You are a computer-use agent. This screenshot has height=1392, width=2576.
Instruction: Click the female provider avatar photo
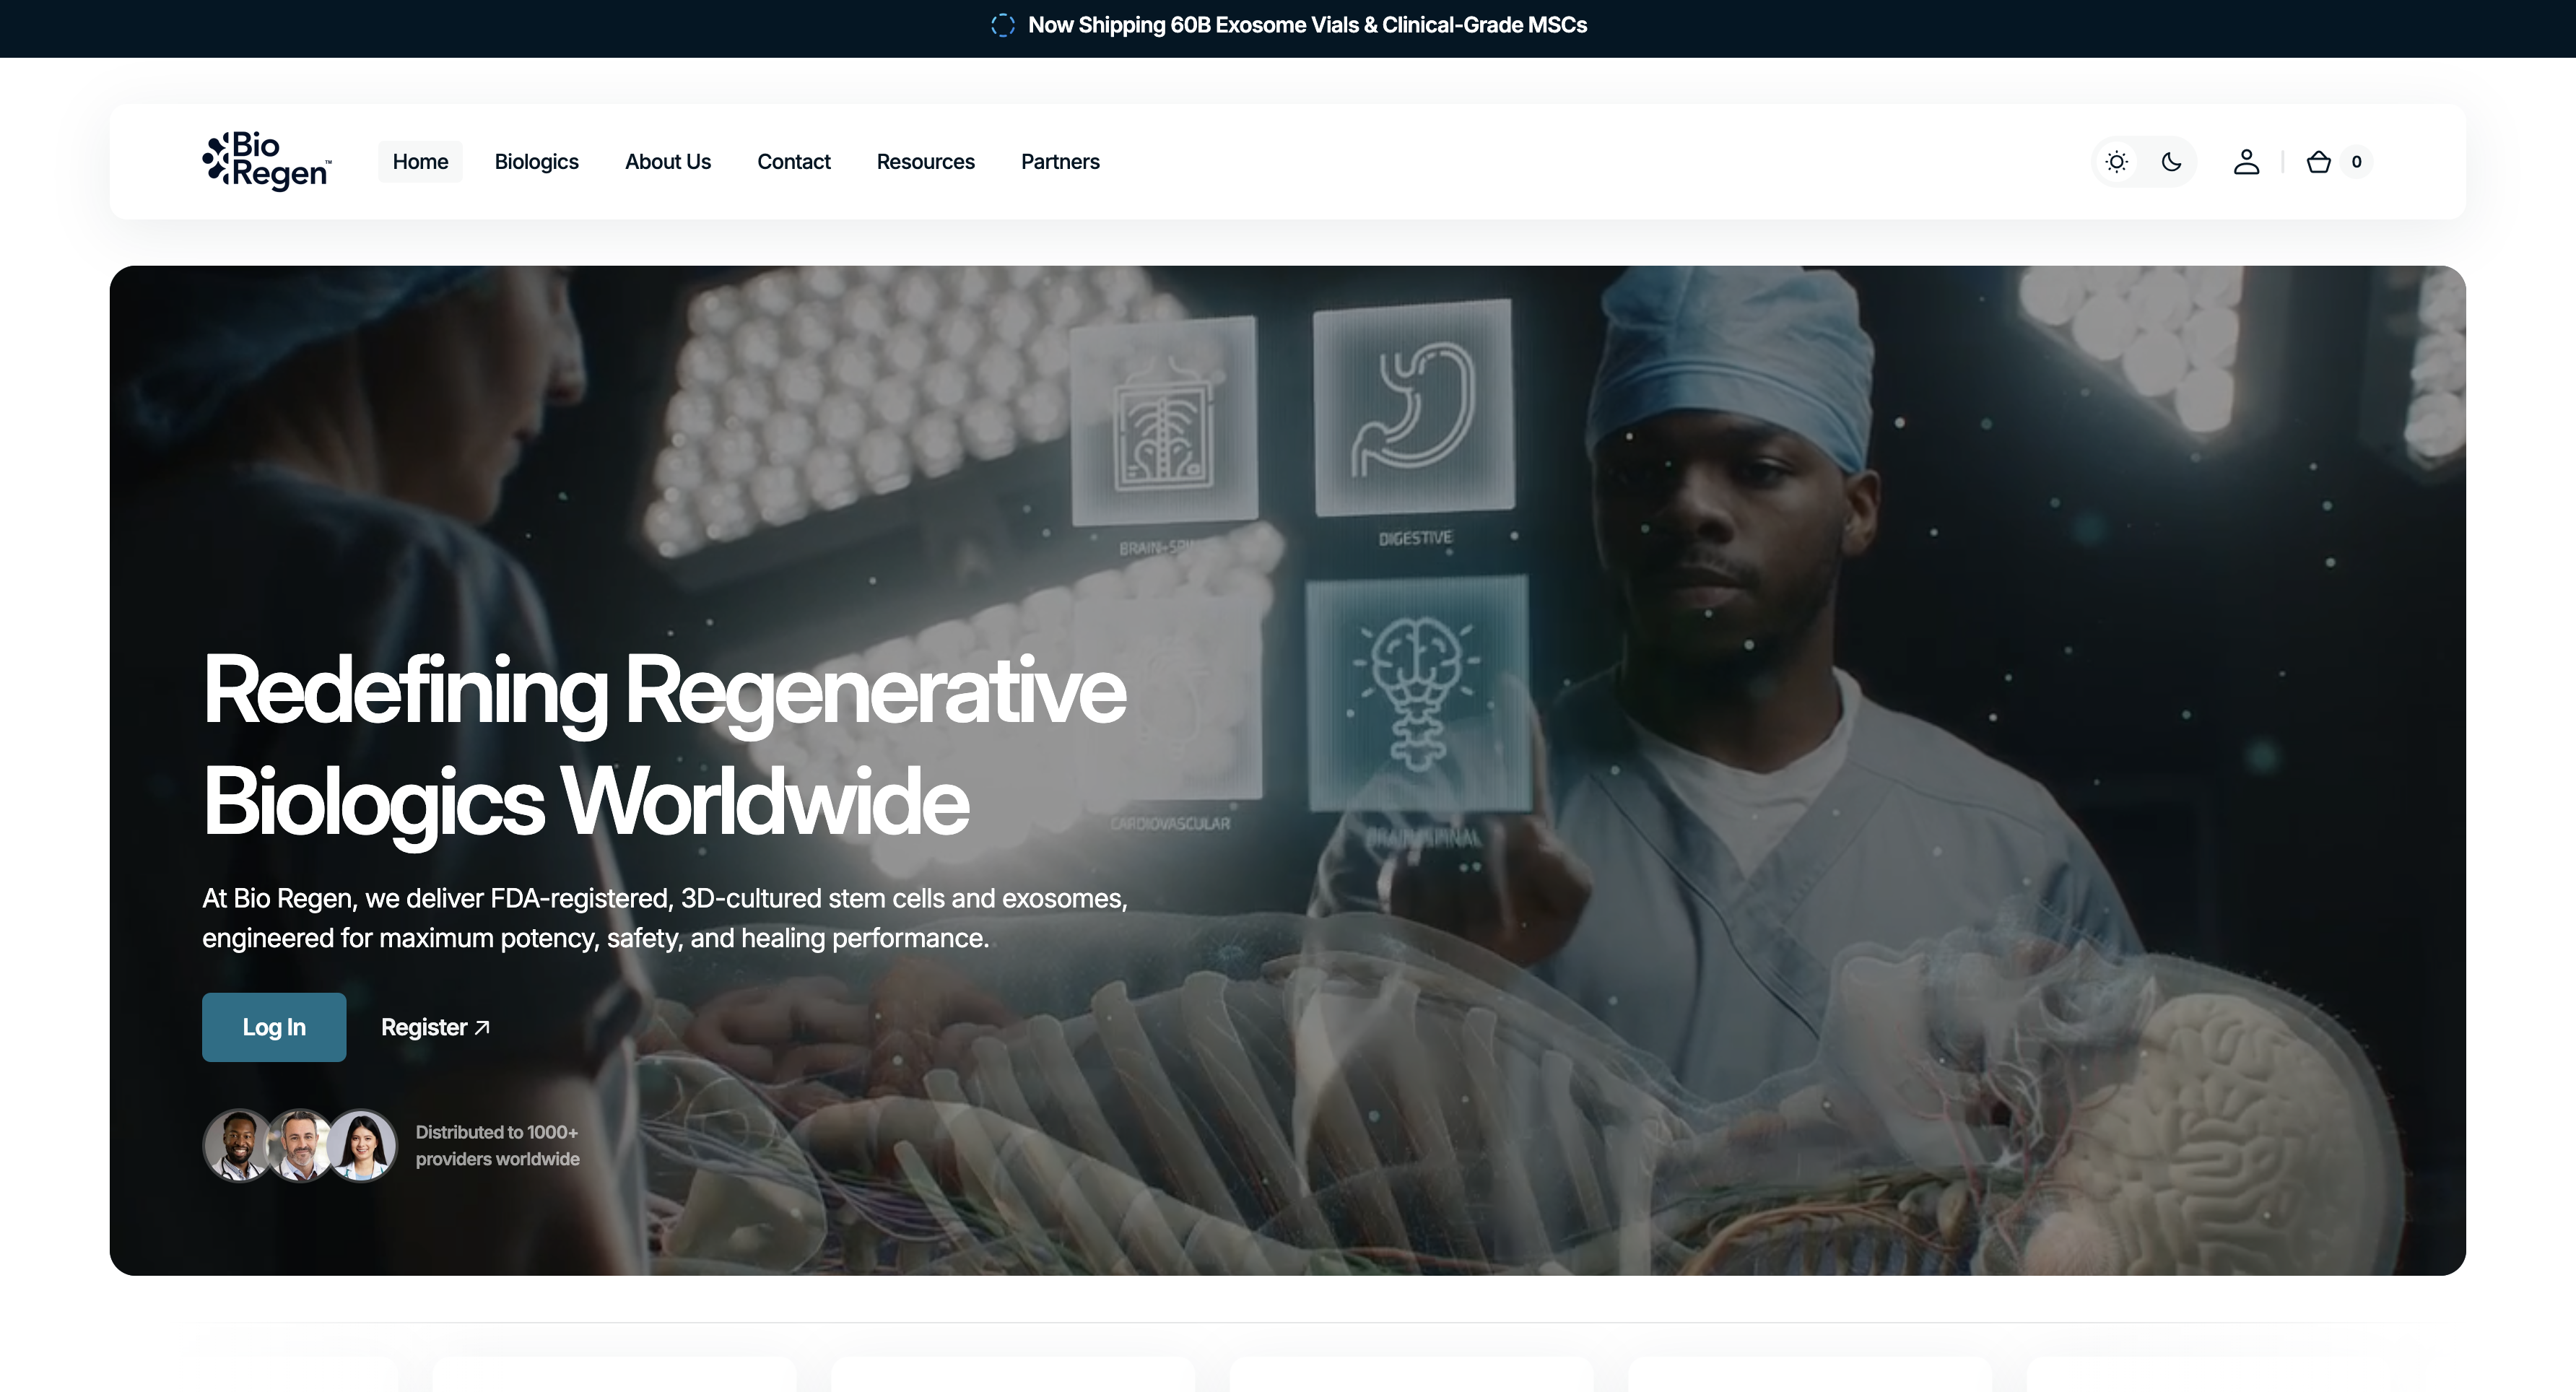coord(362,1145)
